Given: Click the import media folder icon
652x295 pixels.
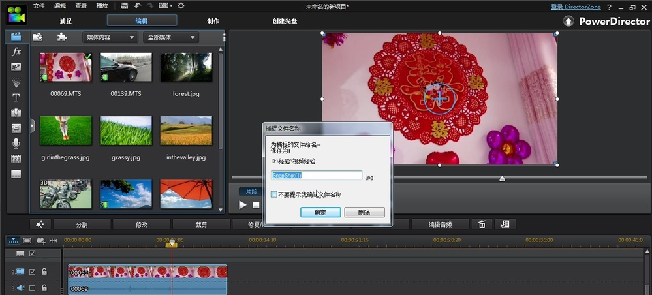Looking at the screenshot, I should pyautogui.click(x=38, y=37).
